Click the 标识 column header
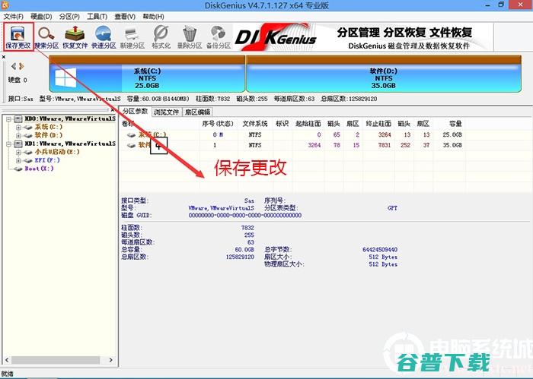 click(282, 124)
